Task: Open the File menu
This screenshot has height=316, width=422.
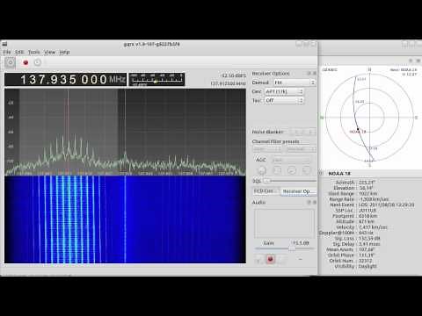Action: coord(7,52)
